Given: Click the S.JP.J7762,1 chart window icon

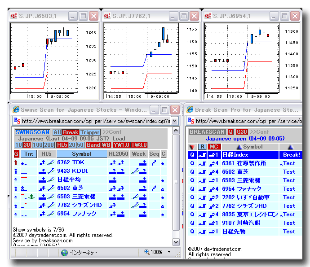Looking at the screenshot, I should (107, 16).
